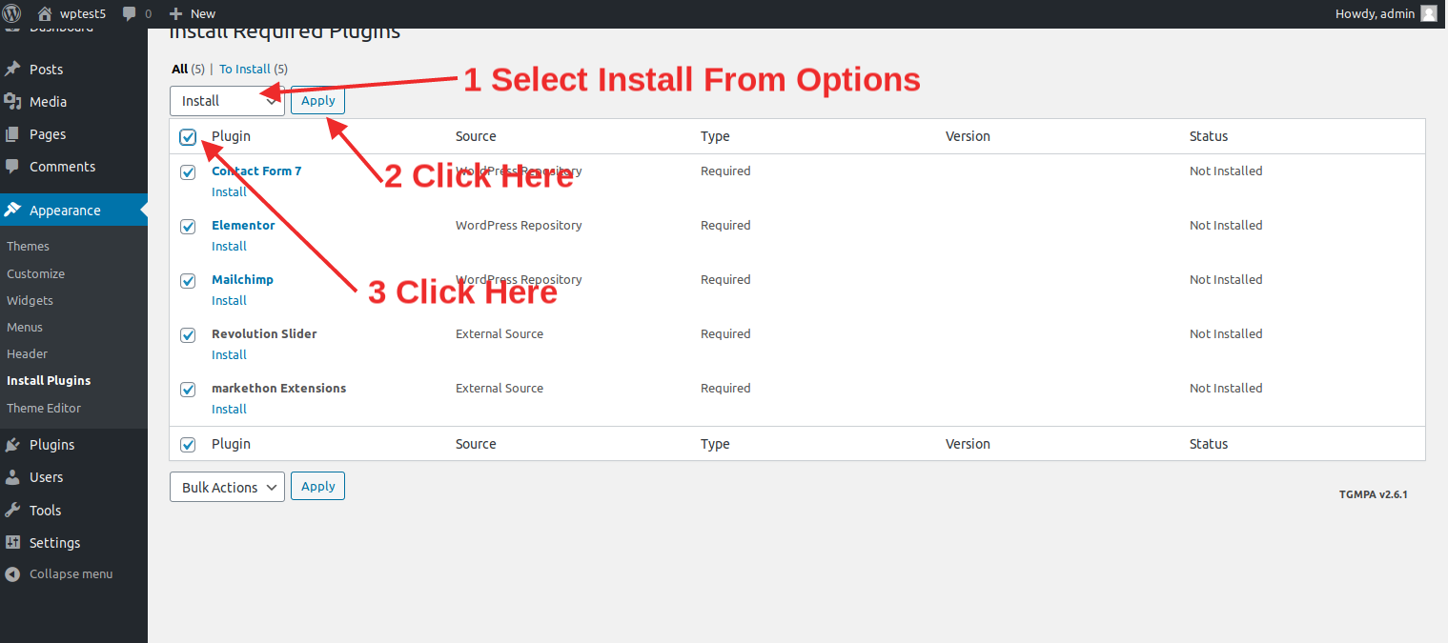Open the Plugins menu label

pyautogui.click(x=51, y=445)
